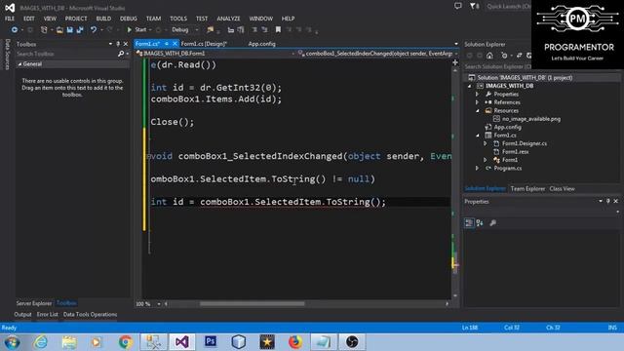Click the Home icon in Solution Explorer
The width and height of the screenshot is (624, 351).
pos(489,56)
